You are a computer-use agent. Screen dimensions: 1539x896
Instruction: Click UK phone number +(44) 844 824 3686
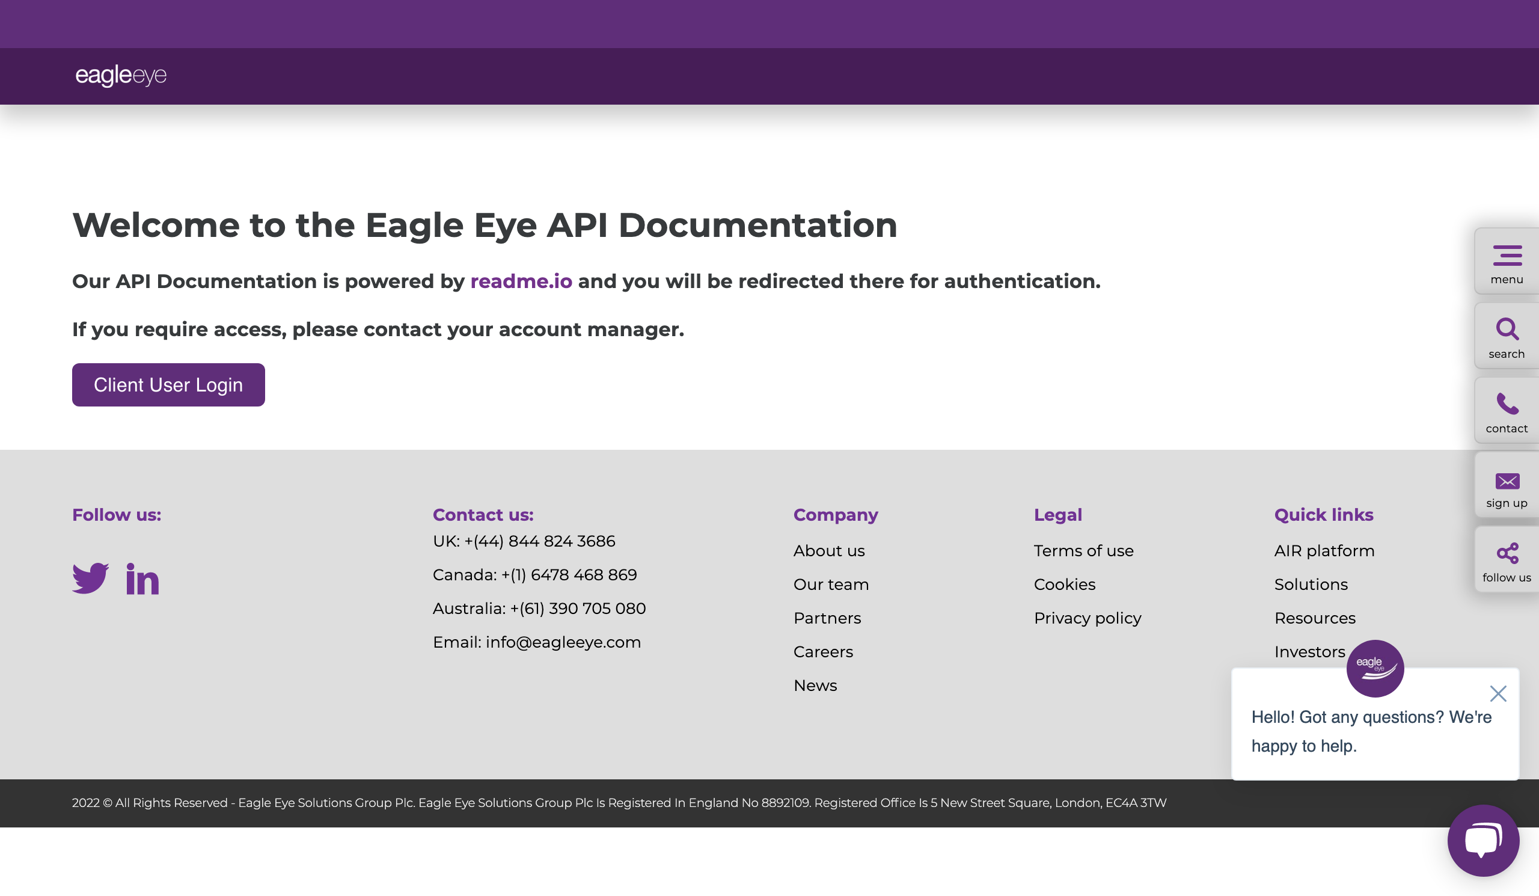tap(540, 541)
